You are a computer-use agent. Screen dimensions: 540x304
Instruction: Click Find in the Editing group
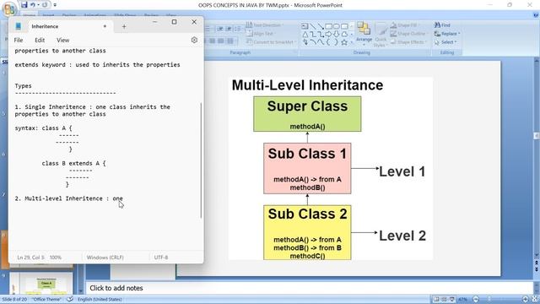click(442, 25)
